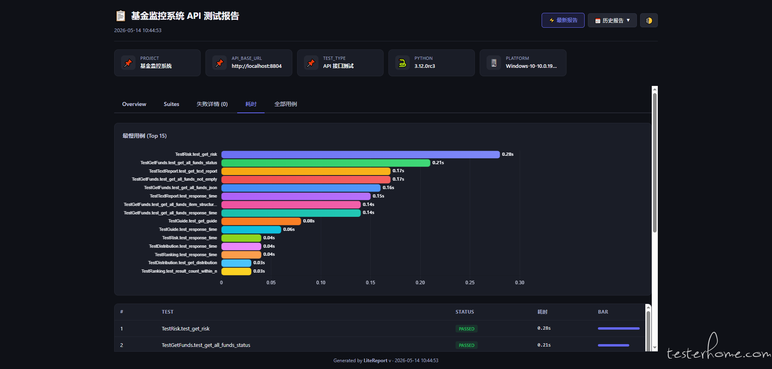Click the Python snake icon
Image resolution: width=772 pixels, height=369 pixels.
402,63
